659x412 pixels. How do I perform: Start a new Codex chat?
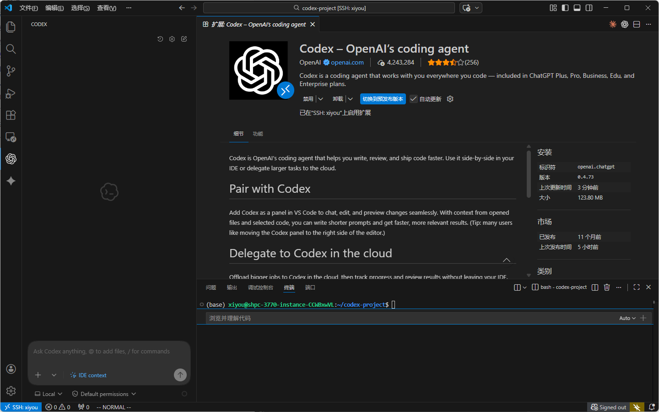[184, 39]
